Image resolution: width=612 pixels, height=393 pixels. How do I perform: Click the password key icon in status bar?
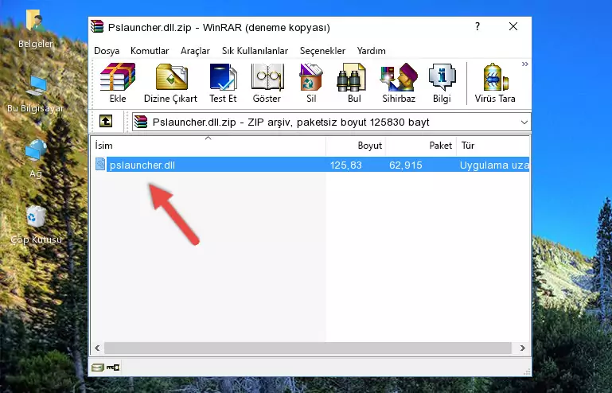[x=113, y=367]
